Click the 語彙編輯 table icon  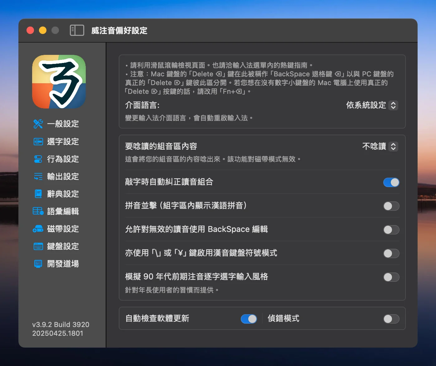38,211
